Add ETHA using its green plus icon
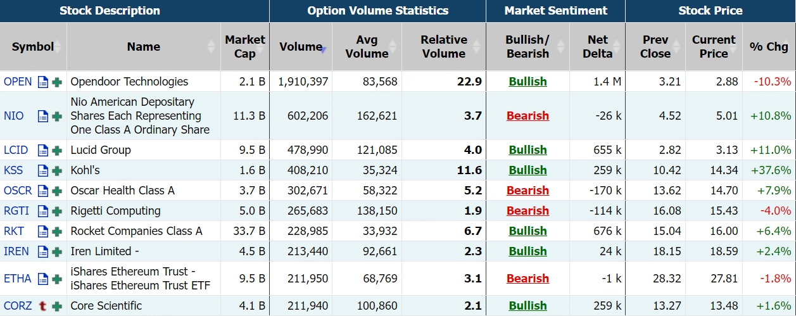 pos(57,279)
